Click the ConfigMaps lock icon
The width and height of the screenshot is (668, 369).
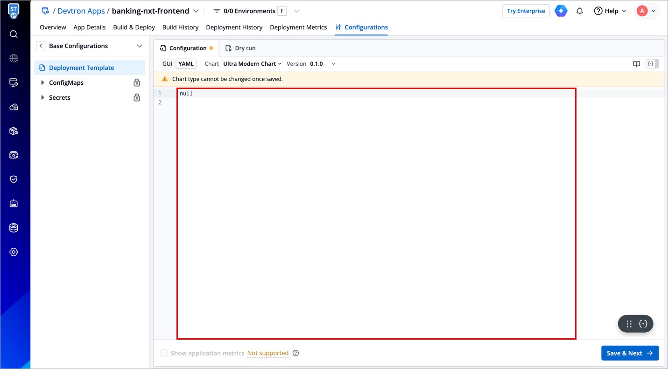tap(137, 83)
